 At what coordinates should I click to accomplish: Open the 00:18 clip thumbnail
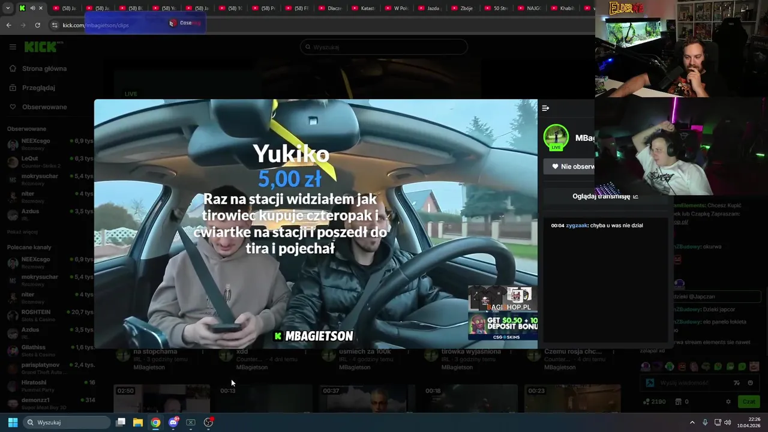point(470,399)
